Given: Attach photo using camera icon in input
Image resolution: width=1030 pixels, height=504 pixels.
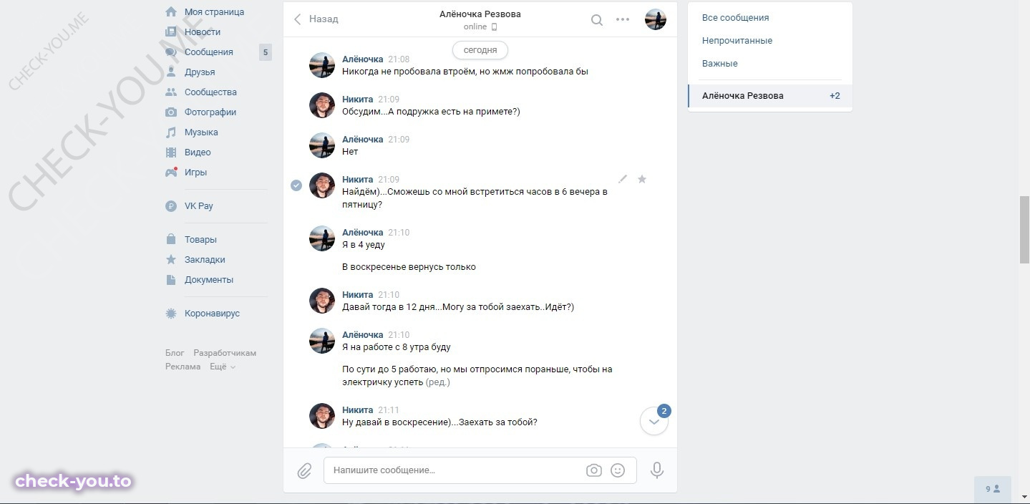Looking at the screenshot, I should (593, 470).
